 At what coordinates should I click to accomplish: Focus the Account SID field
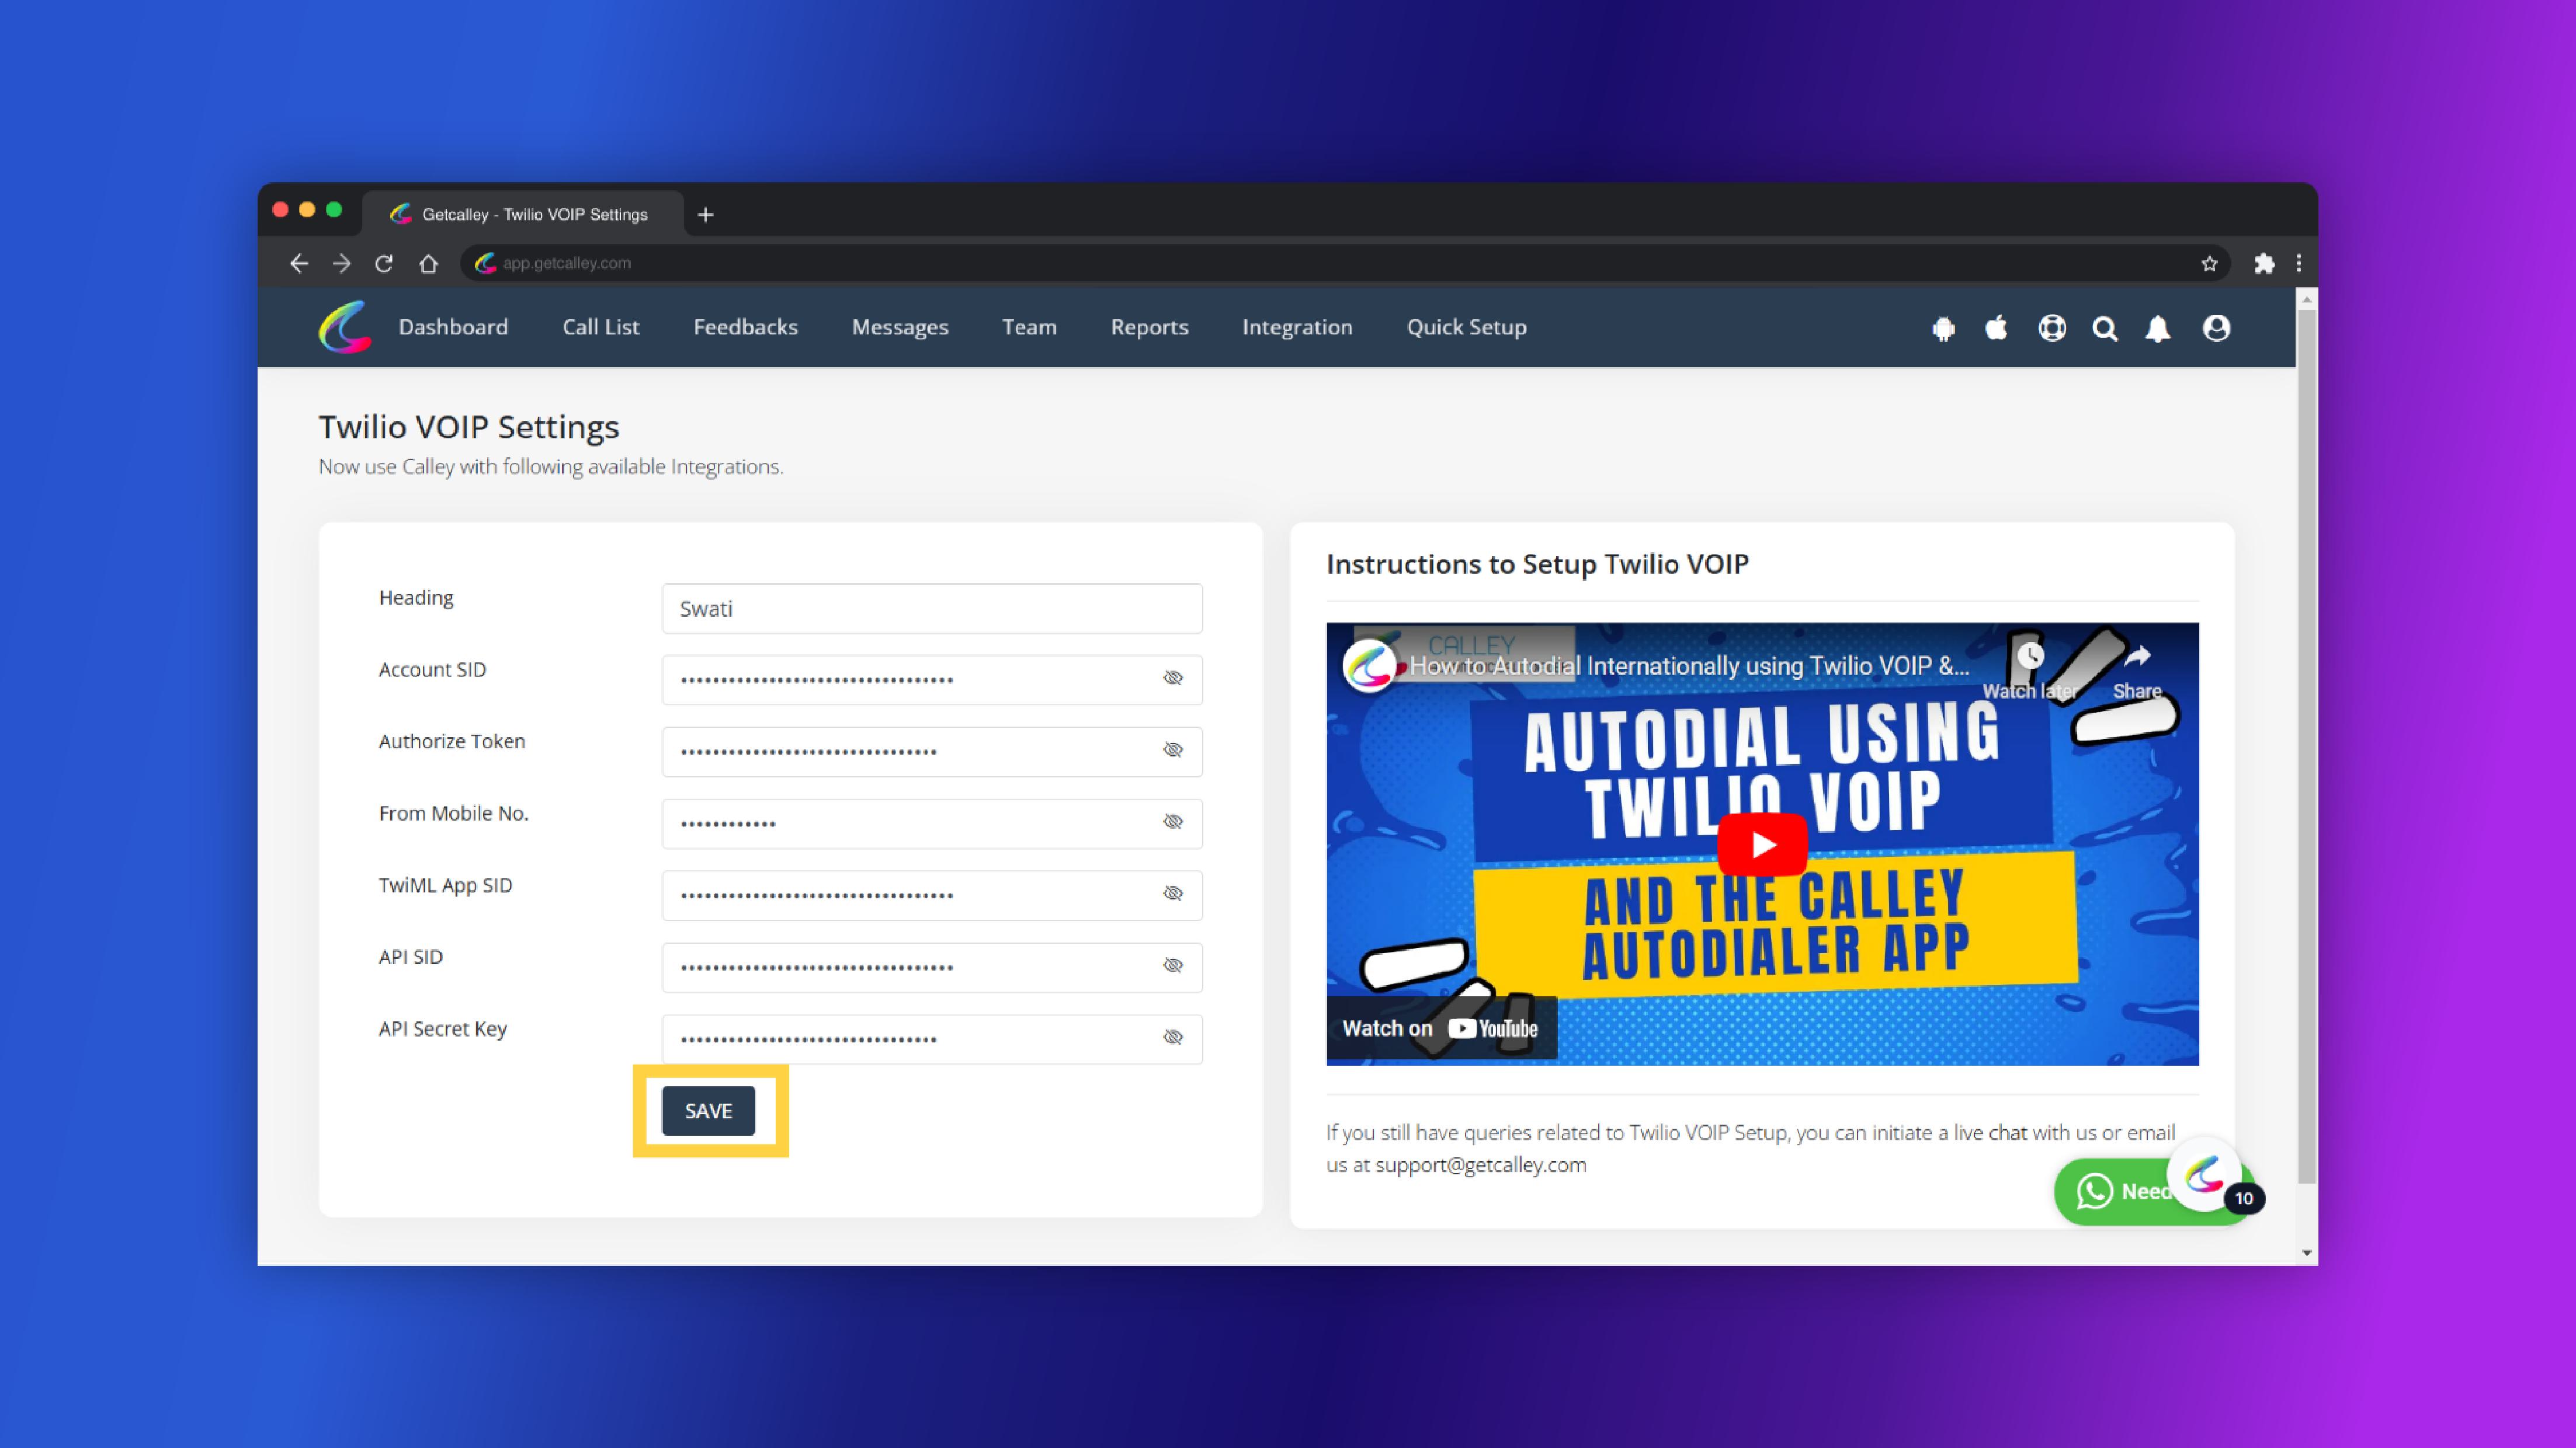click(932, 679)
